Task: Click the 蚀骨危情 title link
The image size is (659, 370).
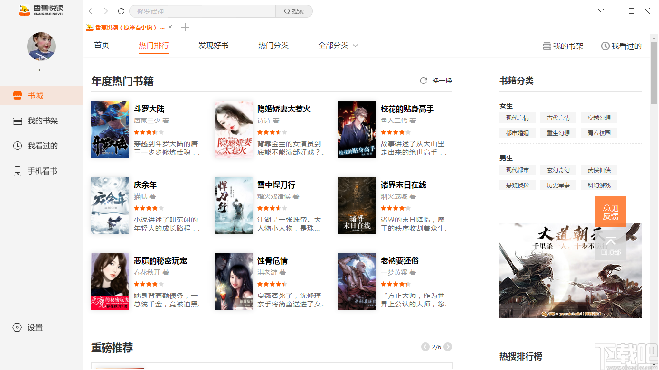Action: 273,261
